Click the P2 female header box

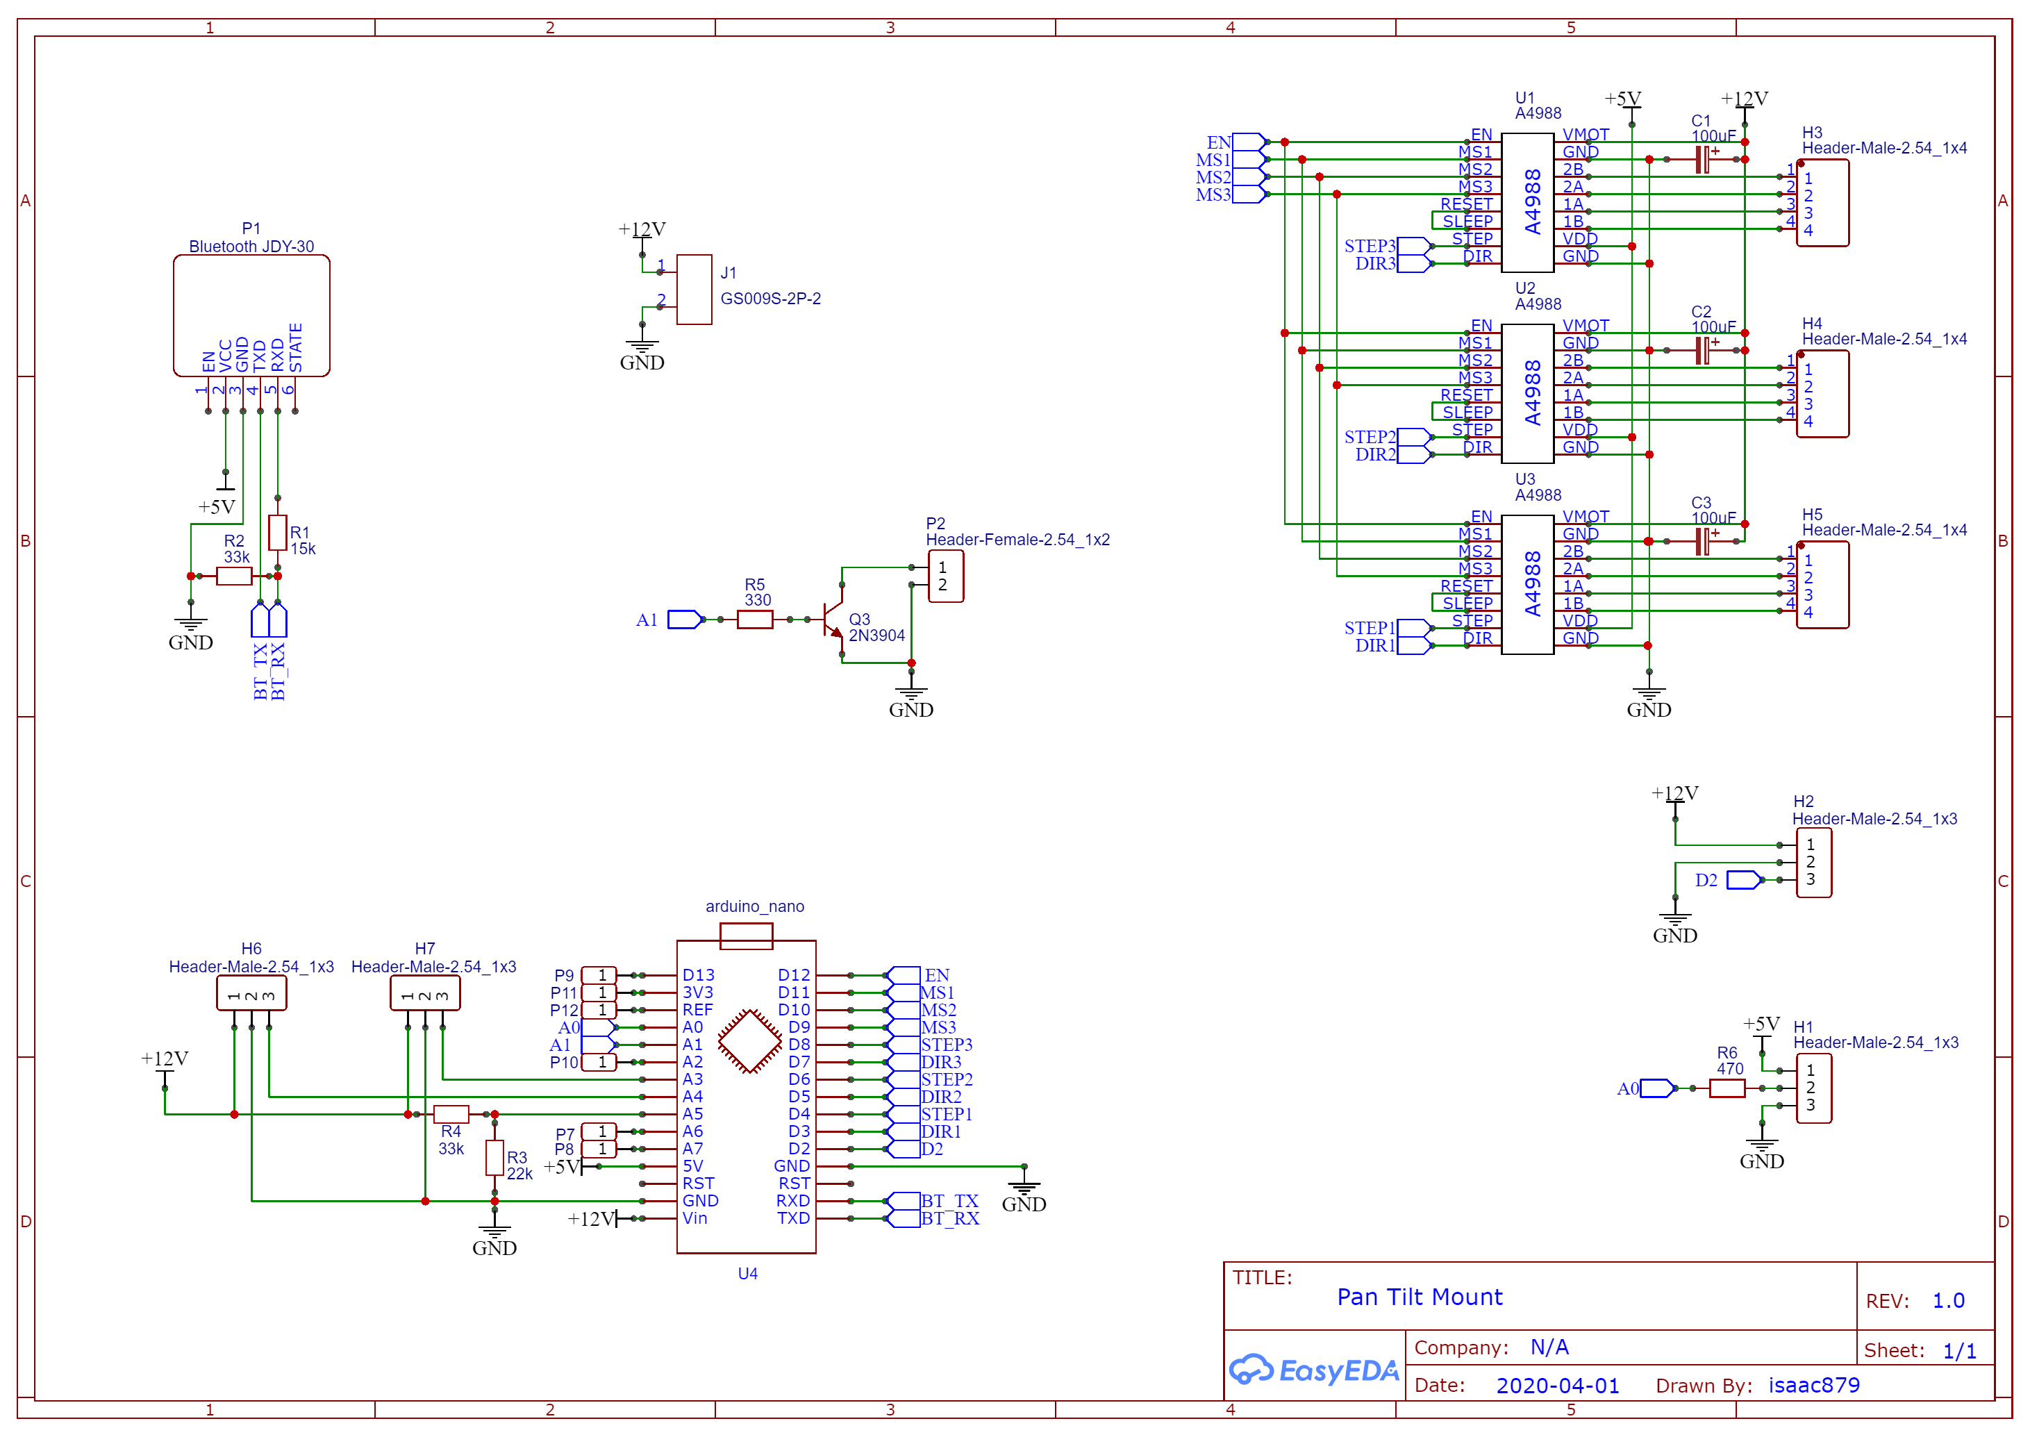coord(946,576)
